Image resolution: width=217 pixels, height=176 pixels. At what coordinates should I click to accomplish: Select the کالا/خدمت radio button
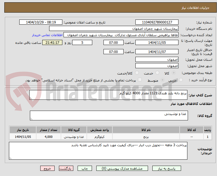pos(137,73)
